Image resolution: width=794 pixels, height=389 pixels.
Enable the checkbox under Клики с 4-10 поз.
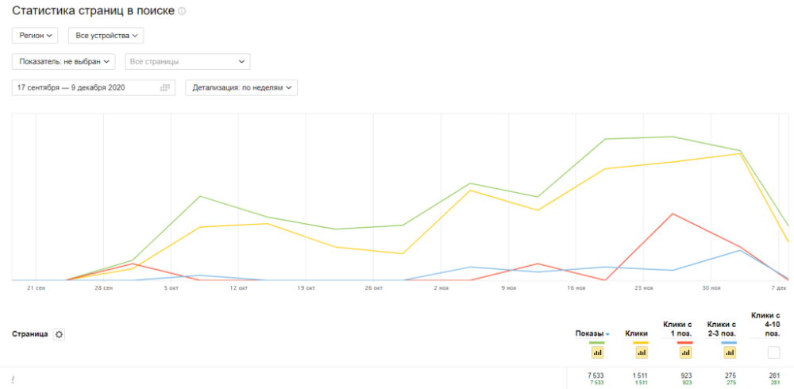pyautogui.click(x=773, y=352)
